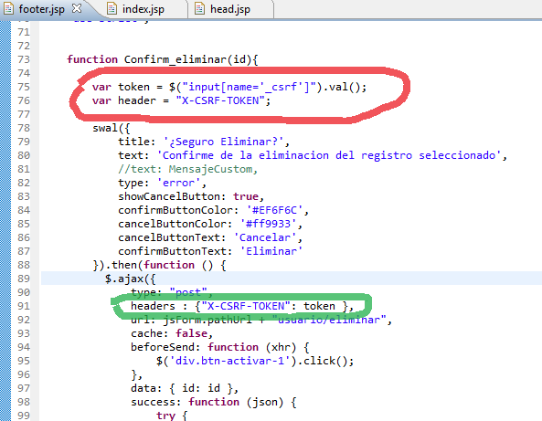Click 'beforeSend: function (xhr) {' line

pos(220,347)
